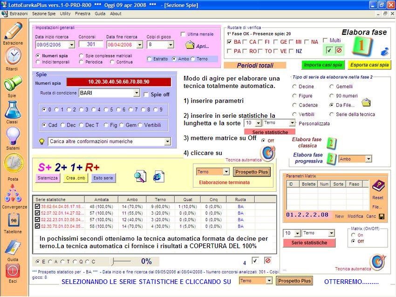Open the About menu
Viewport: 396px width, 297px height.
click(x=116, y=13)
